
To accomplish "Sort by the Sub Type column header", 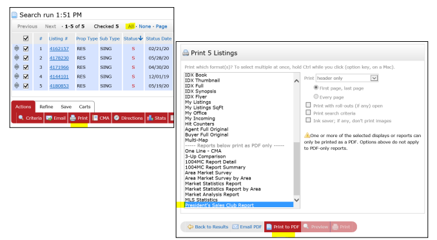I will point(110,39).
